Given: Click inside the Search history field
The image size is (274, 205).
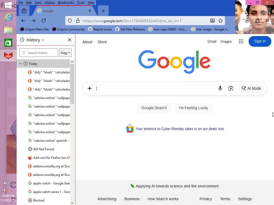Looking at the screenshot, I should click(39, 53).
